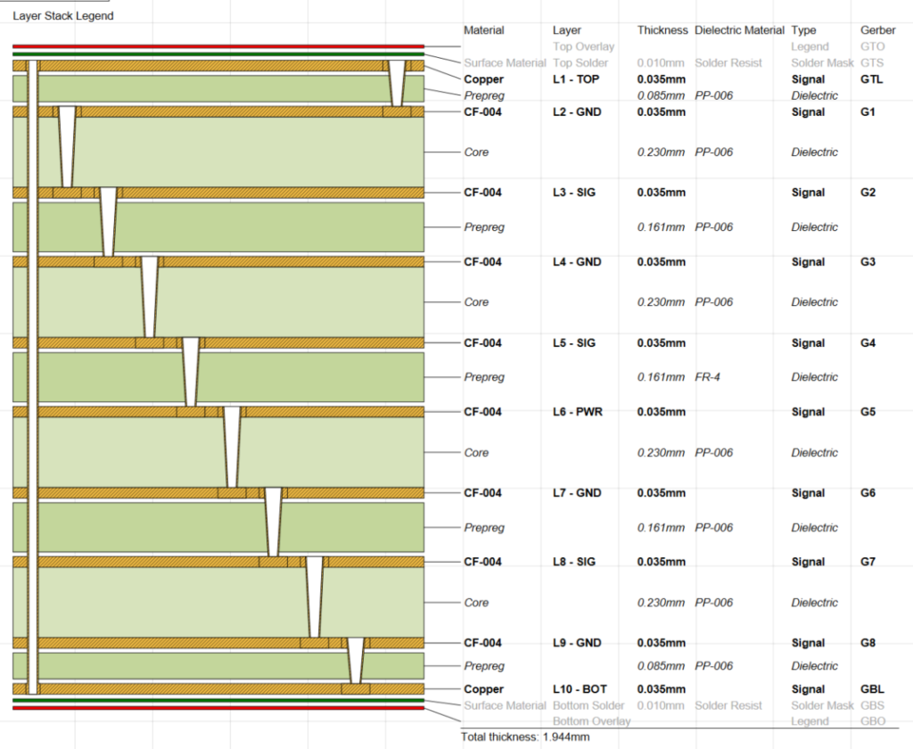Click the G4 gerber code
The width and height of the screenshot is (913, 749).
pyautogui.click(x=868, y=342)
